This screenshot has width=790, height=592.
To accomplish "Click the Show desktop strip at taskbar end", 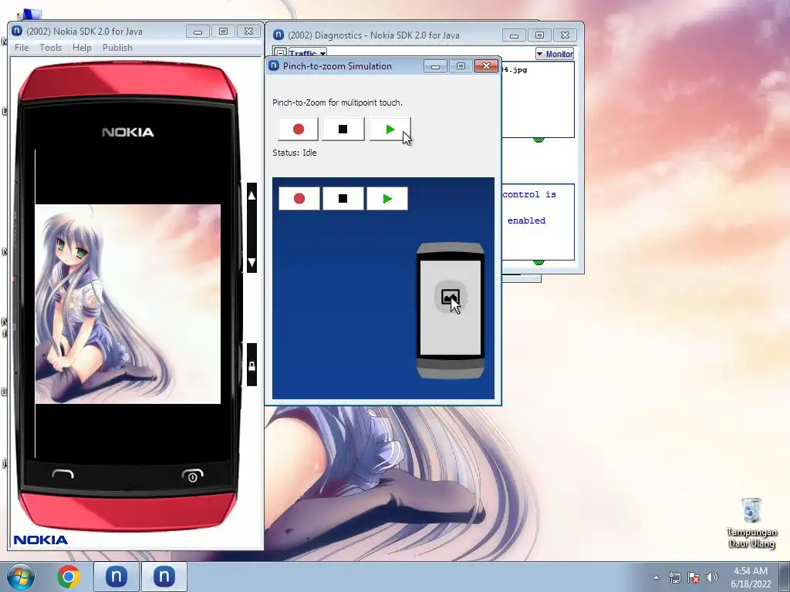I will click(x=785, y=577).
